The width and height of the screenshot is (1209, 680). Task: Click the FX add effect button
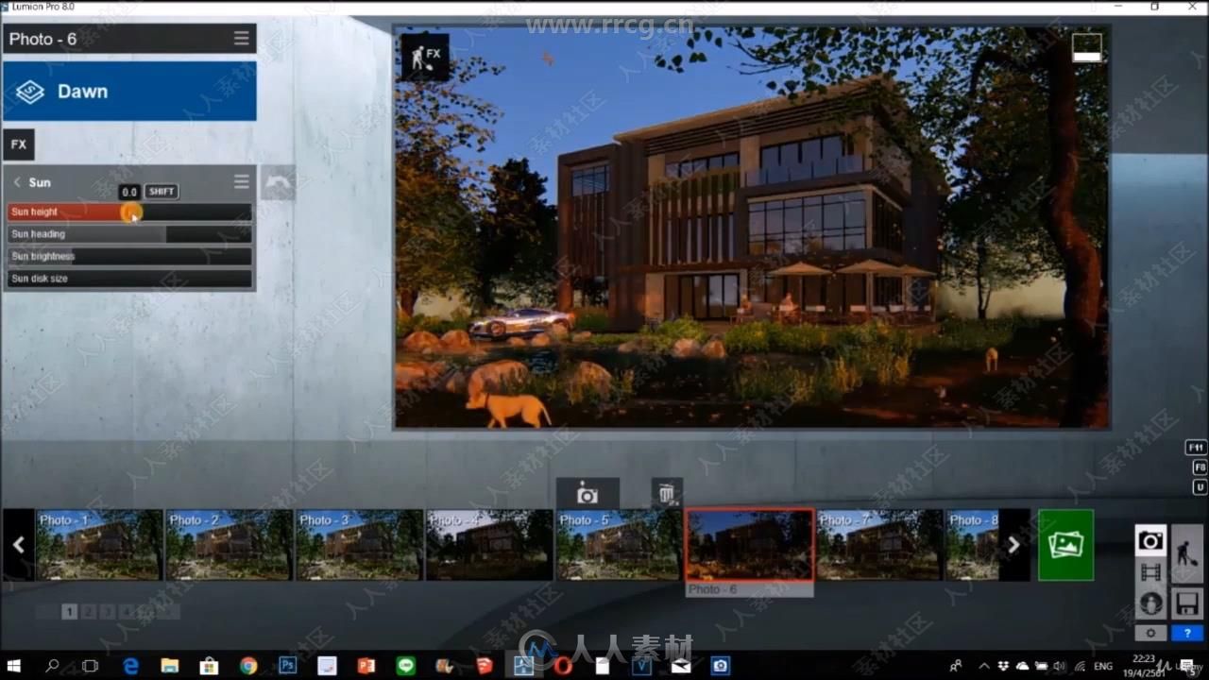pyautogui.click(x=19, y=144)
